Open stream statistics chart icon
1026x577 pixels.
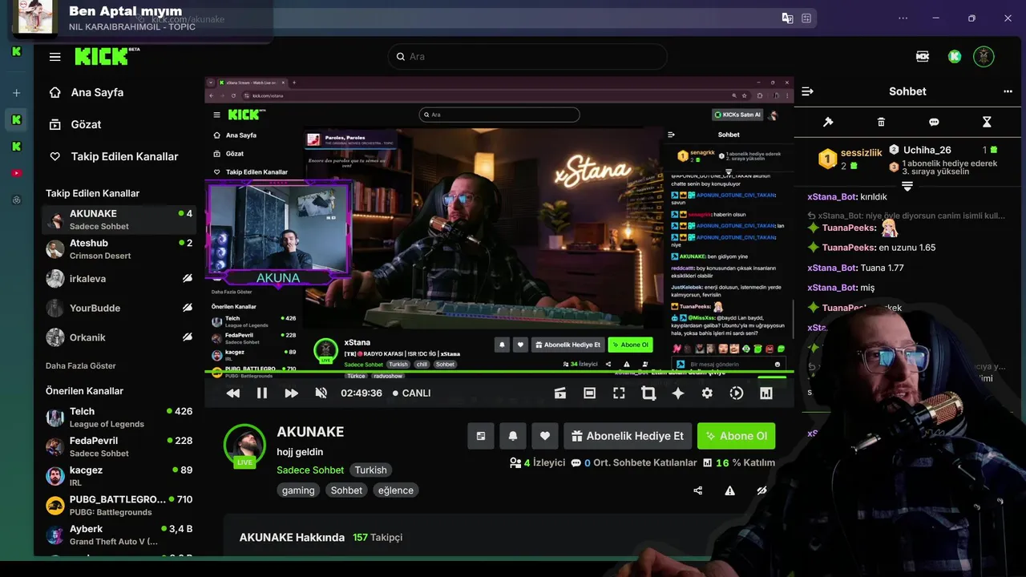766,393
